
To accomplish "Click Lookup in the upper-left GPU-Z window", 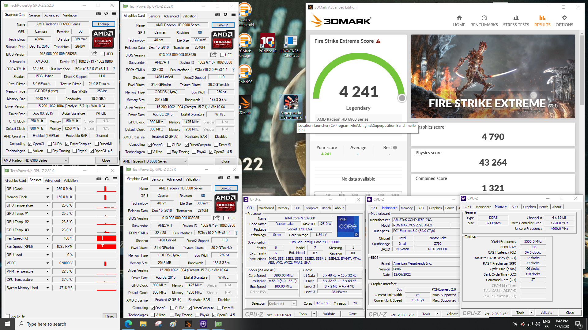I will (x=103, y=24).
